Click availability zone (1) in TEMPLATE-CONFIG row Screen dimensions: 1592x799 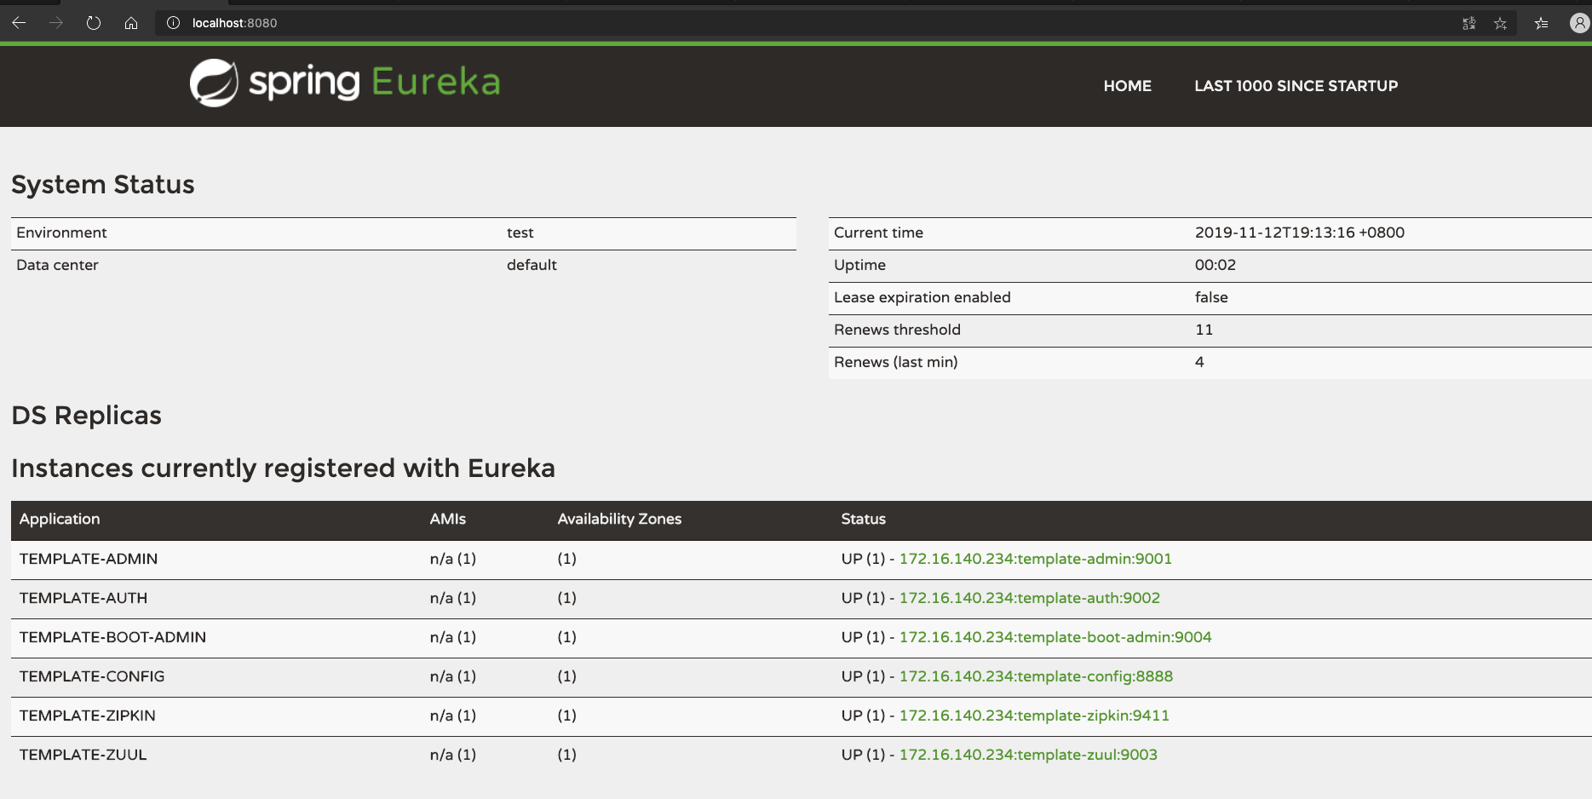click(x=567, y=676)
